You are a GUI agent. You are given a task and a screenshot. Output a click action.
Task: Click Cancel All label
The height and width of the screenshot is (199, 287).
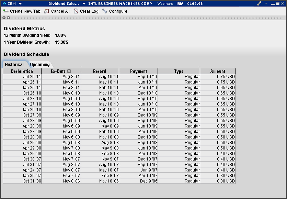point(60,11)
